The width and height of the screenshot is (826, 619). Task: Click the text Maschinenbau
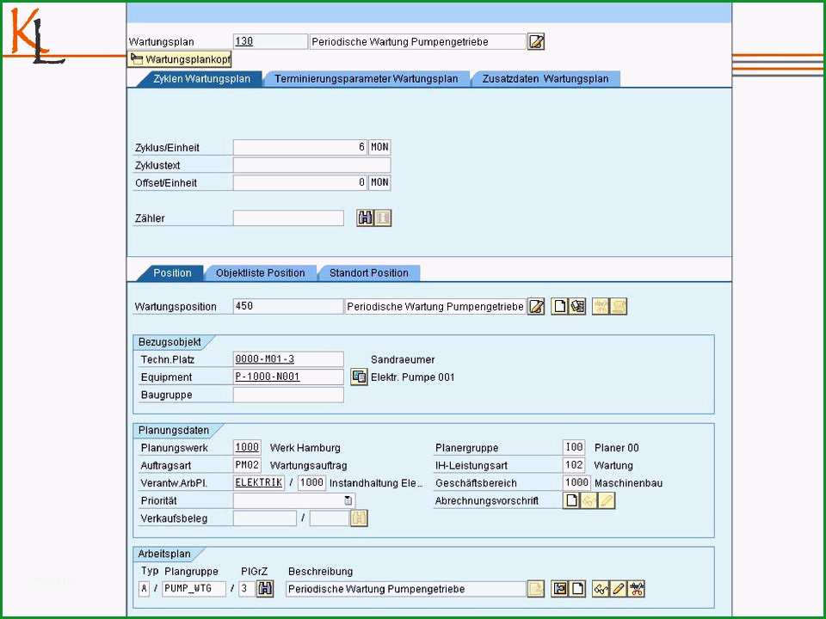628,483
